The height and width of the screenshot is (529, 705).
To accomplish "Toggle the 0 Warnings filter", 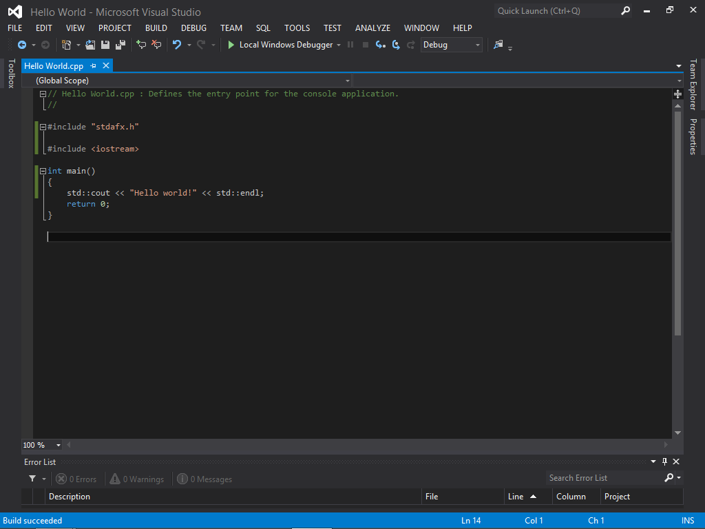I will [136, 479].
